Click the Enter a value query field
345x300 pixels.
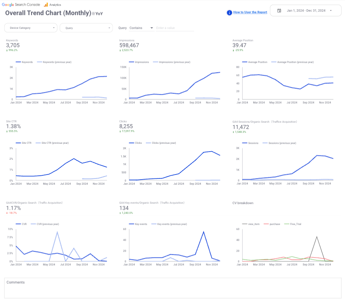coord(175,28)
